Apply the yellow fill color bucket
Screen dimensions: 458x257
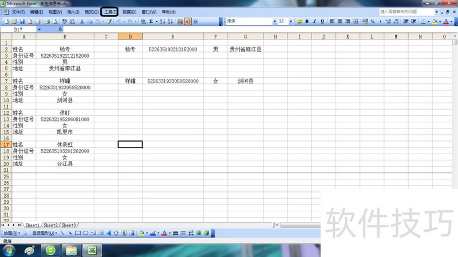click(435, 21)
